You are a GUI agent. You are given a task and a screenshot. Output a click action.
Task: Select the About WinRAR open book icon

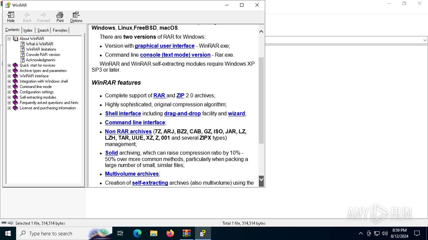click(15, 39)
